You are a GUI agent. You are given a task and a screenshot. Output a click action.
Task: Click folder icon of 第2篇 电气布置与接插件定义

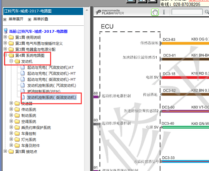click(11, 43)
